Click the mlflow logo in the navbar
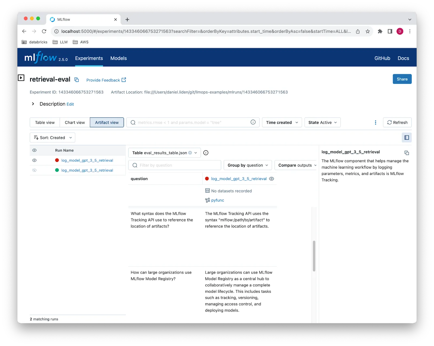The width and height of the screenshot is (434, 346). pos(40,57)
